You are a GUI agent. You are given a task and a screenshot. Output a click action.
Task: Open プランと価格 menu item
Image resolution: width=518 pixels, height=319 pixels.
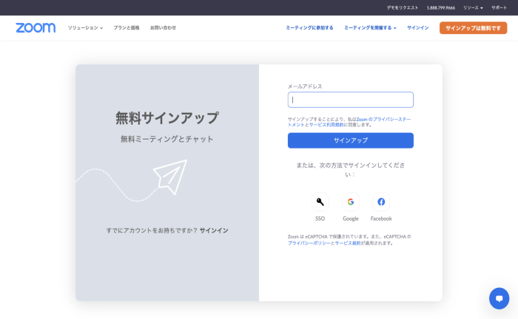click(x=127, y=28)
